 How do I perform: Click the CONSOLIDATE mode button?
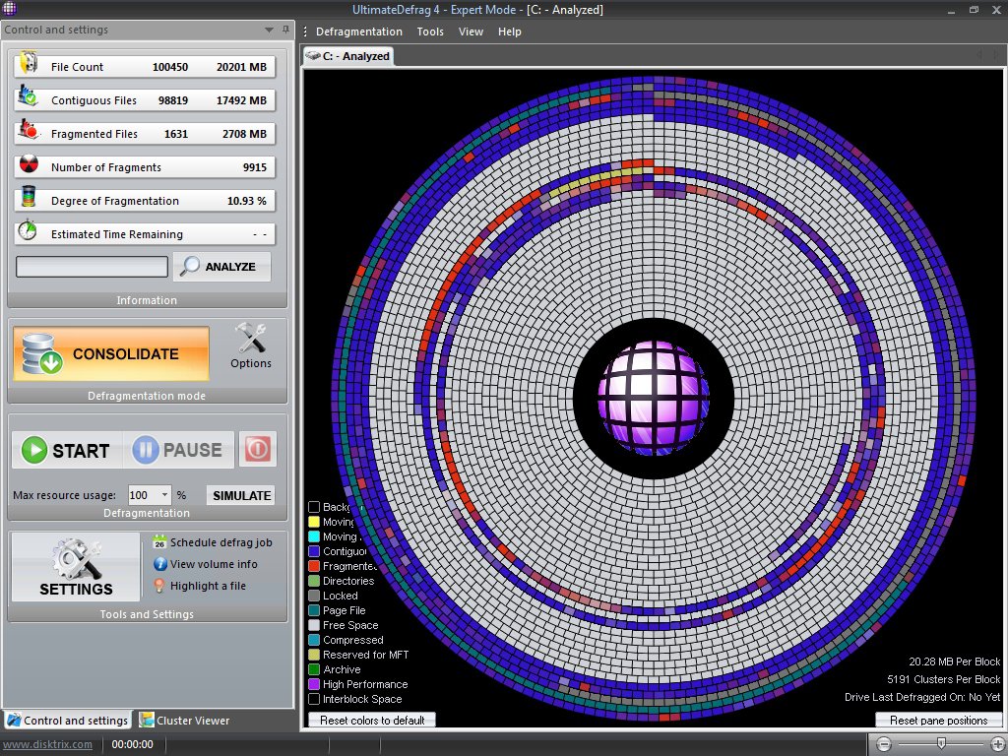click(111, 353)
